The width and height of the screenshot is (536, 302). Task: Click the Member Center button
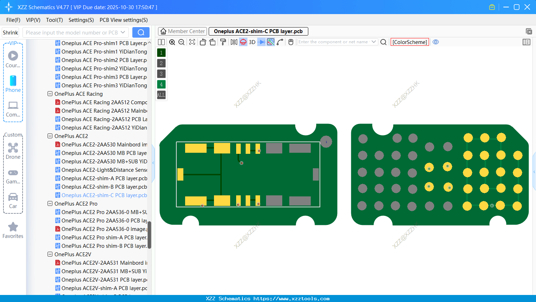[182, 31]
